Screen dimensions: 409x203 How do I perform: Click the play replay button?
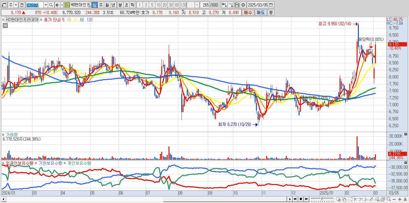(290, 199)
